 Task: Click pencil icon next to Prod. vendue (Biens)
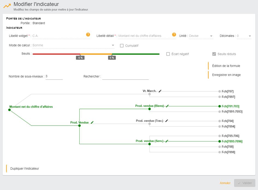click(x=167, y=106)
